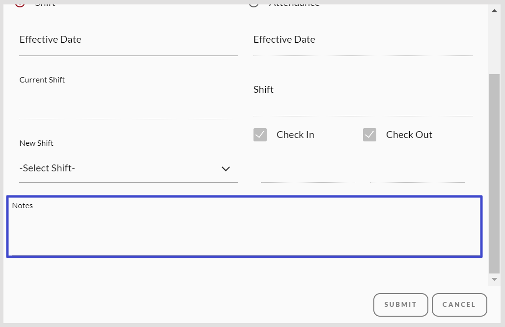Click the chevron arrow beside -Select Shift-

225,169
